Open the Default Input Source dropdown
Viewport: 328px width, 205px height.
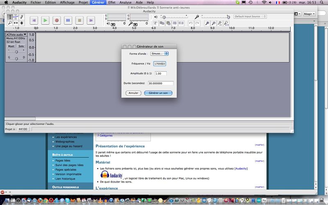250,16
